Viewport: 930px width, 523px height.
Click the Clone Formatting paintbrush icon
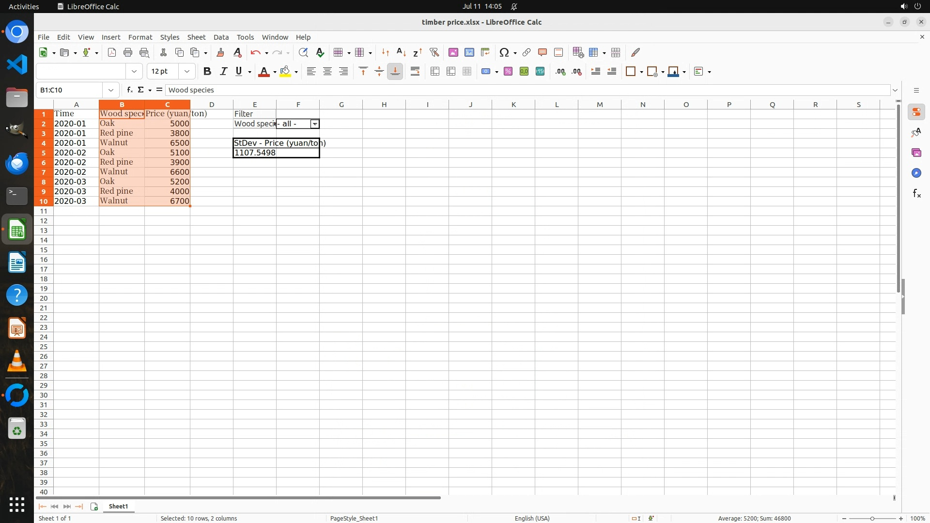point(220,52)
